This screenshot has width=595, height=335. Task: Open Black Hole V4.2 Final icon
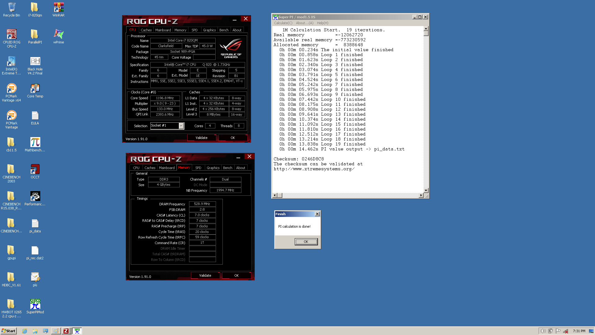(35, 65)
